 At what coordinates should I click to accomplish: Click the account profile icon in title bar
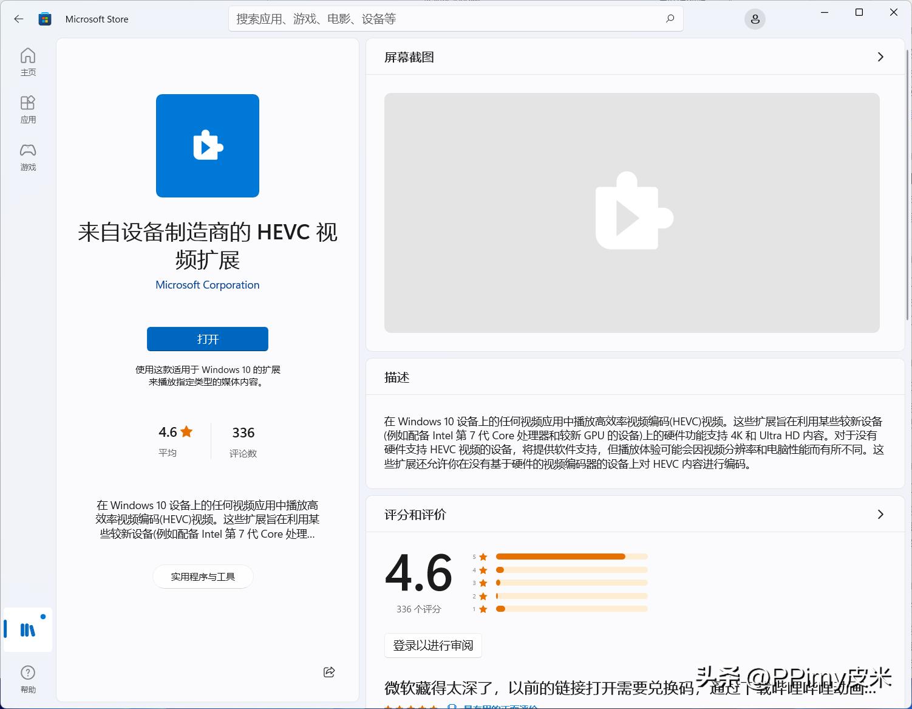pos(755,19)
